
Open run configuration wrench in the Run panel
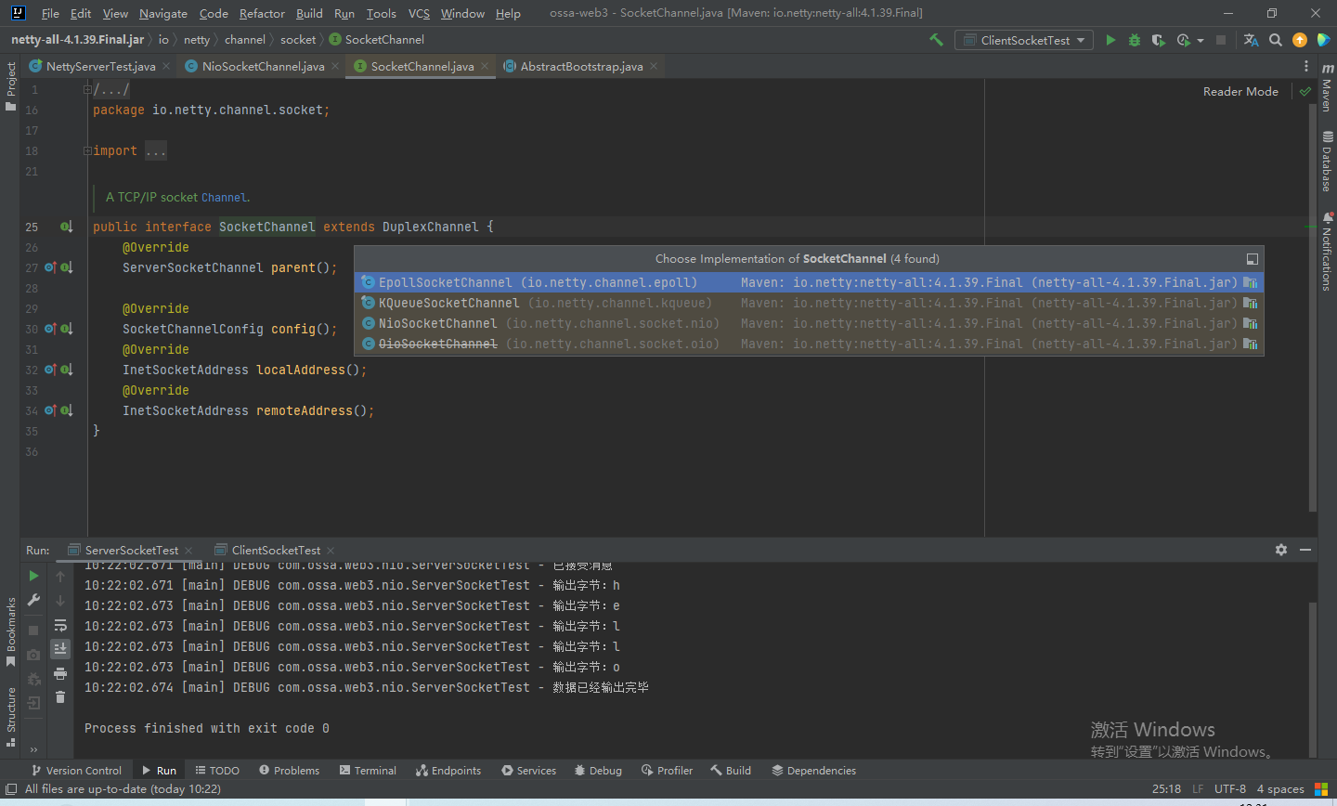click(34, 600)
